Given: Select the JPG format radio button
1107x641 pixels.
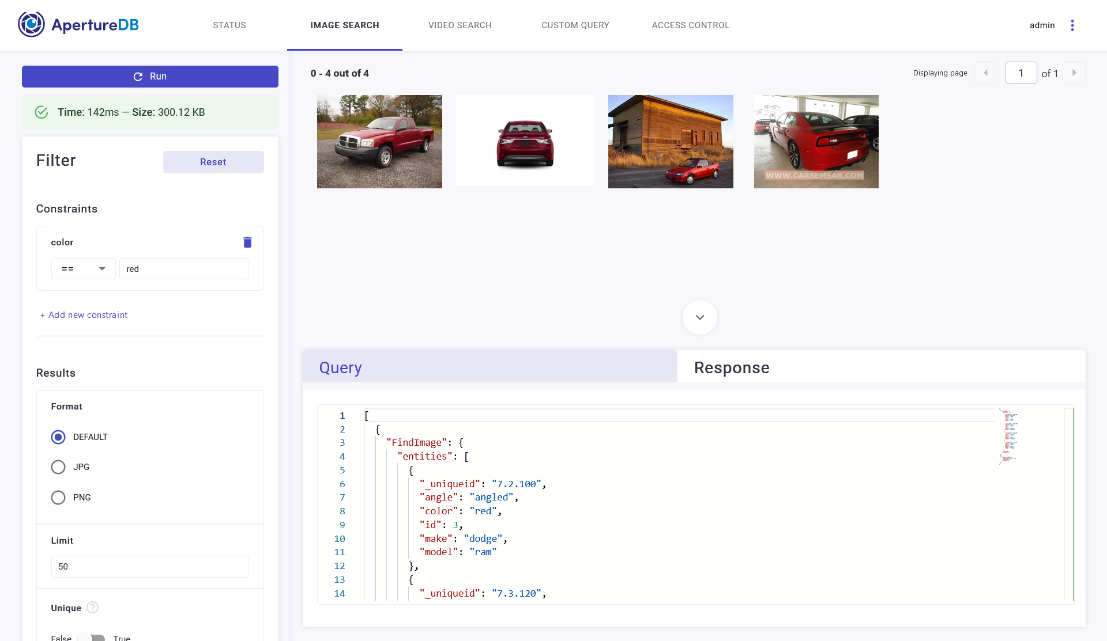Looking at the screenshot, I should click(x=58, y=467).
